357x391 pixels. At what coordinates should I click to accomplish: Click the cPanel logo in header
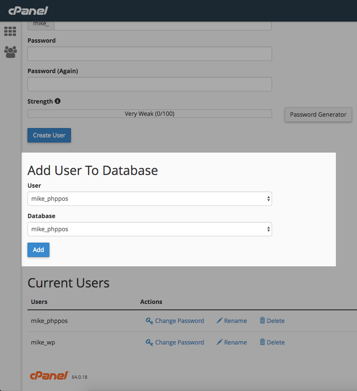click(28, 11)
